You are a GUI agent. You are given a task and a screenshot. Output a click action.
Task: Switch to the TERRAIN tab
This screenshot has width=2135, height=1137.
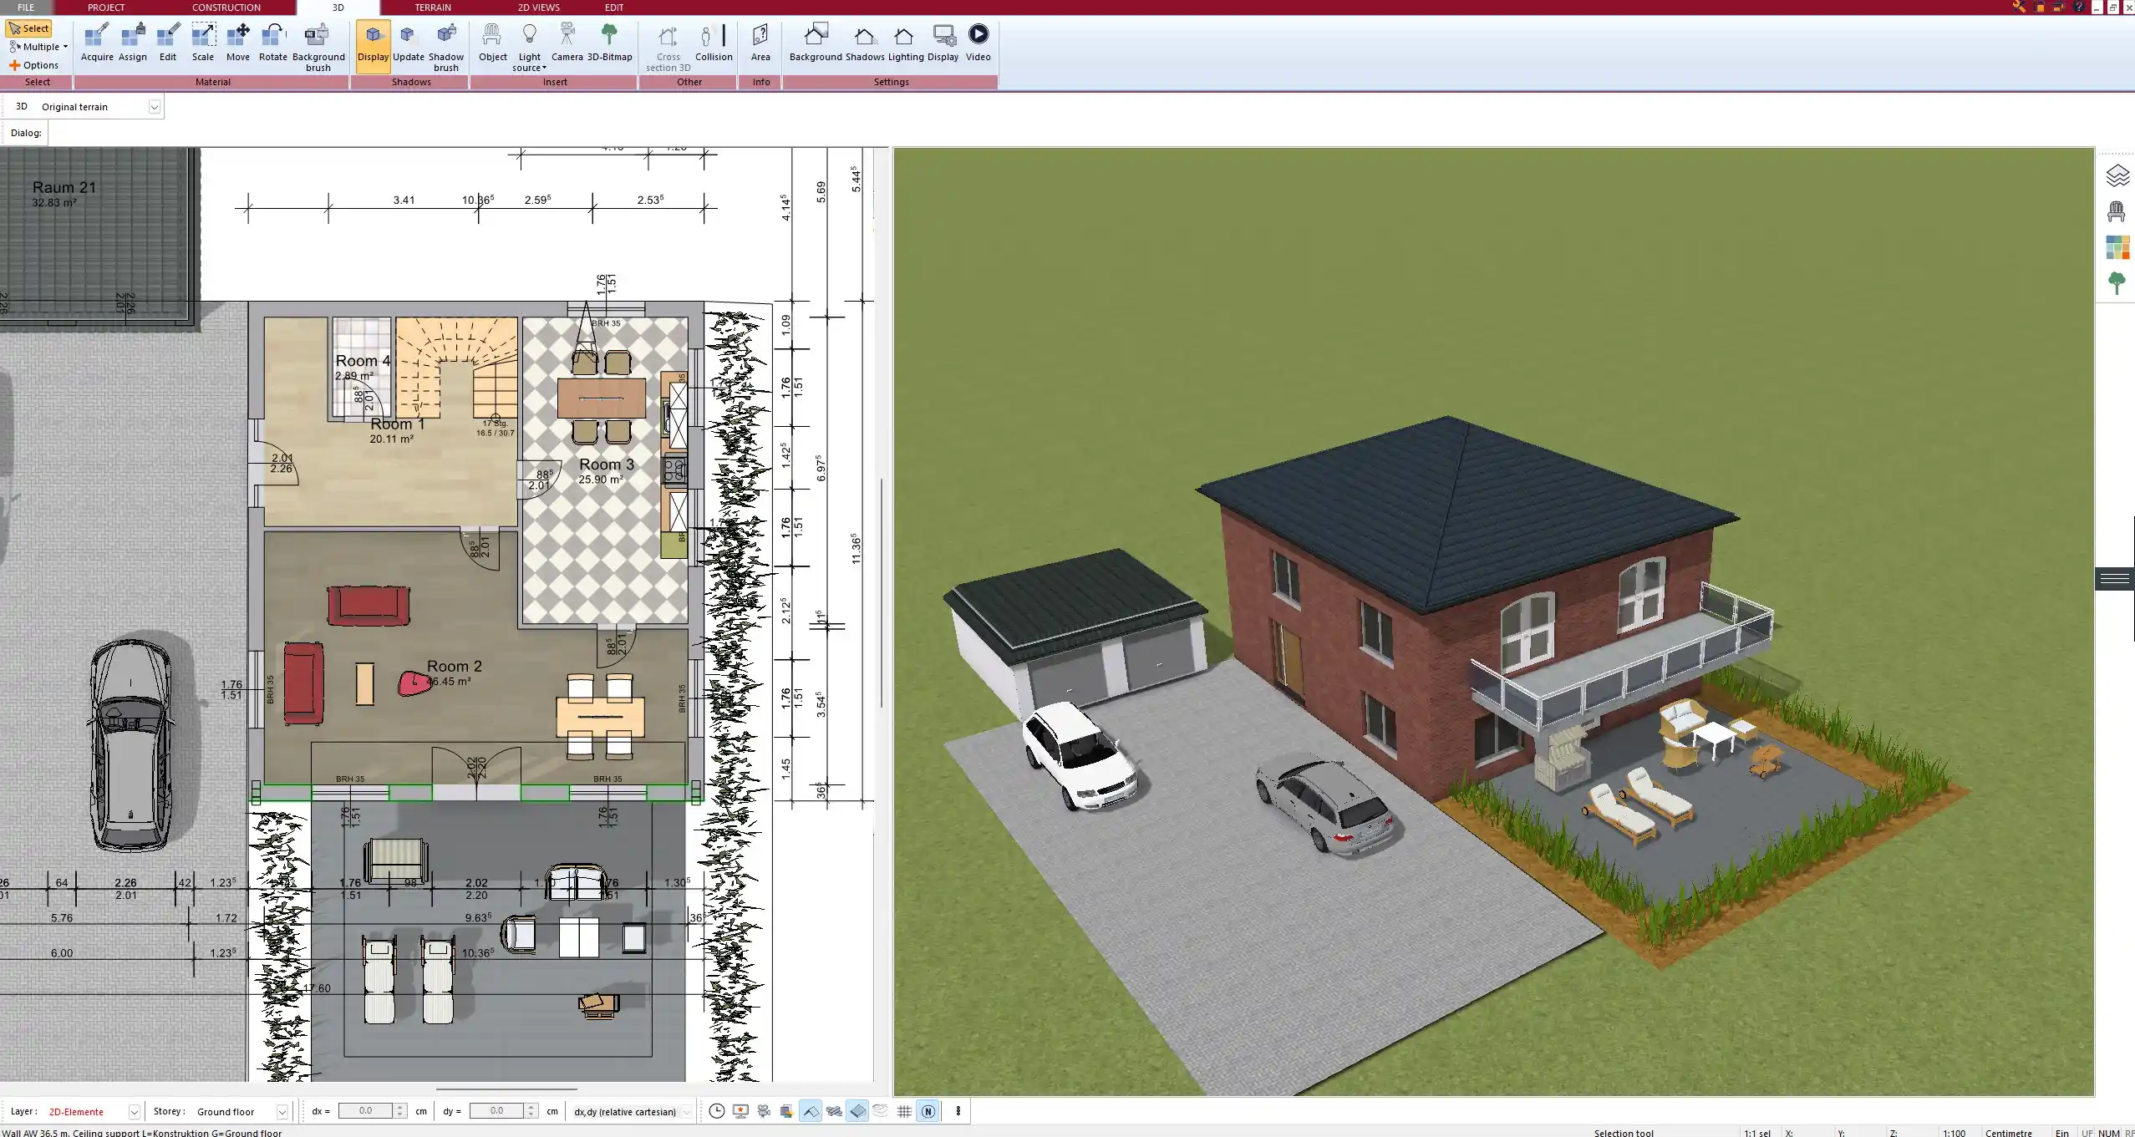(433, 8)
